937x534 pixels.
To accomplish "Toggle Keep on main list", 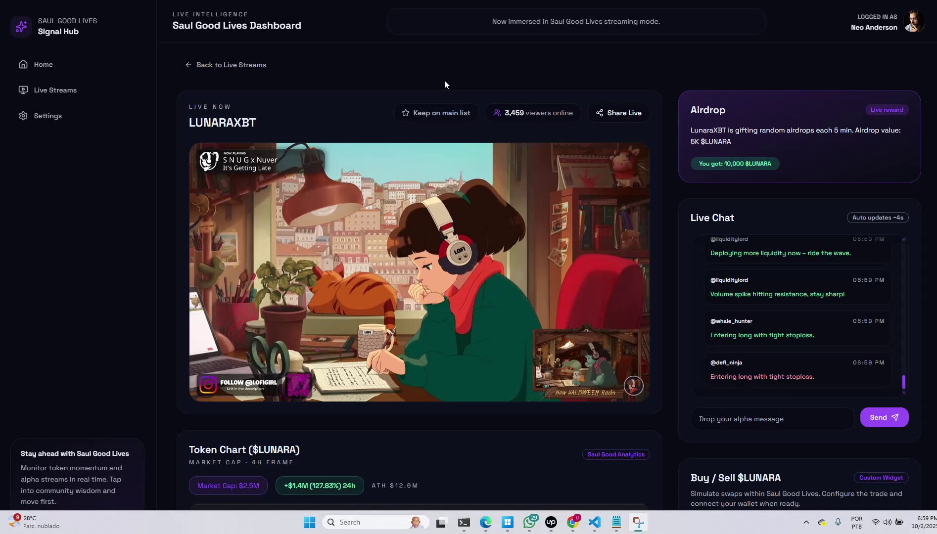I will pos(436,113).
